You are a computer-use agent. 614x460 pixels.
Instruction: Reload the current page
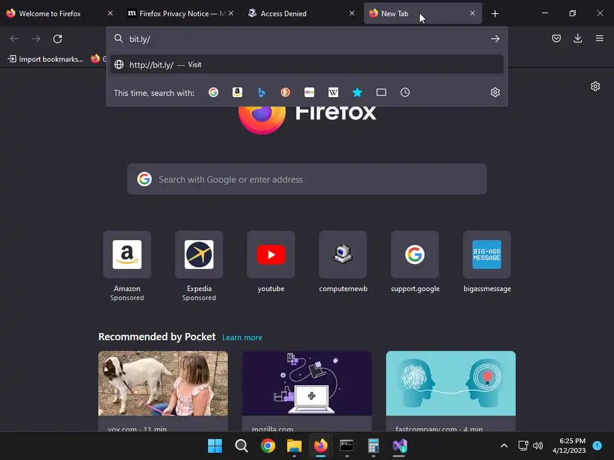(58, 39)
